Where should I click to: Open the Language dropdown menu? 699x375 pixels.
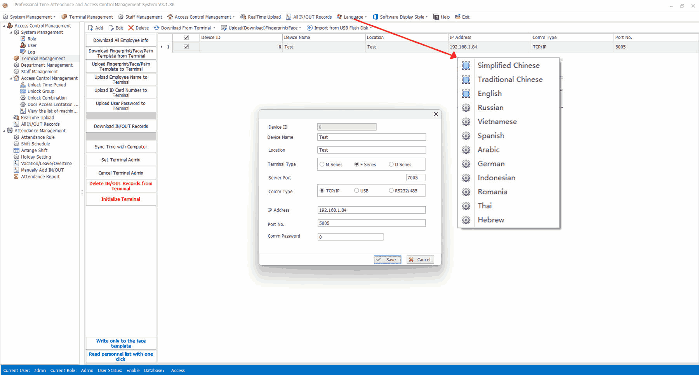[353, 17]
